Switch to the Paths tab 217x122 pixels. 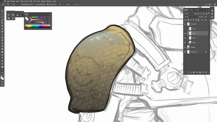click(197, 10)
